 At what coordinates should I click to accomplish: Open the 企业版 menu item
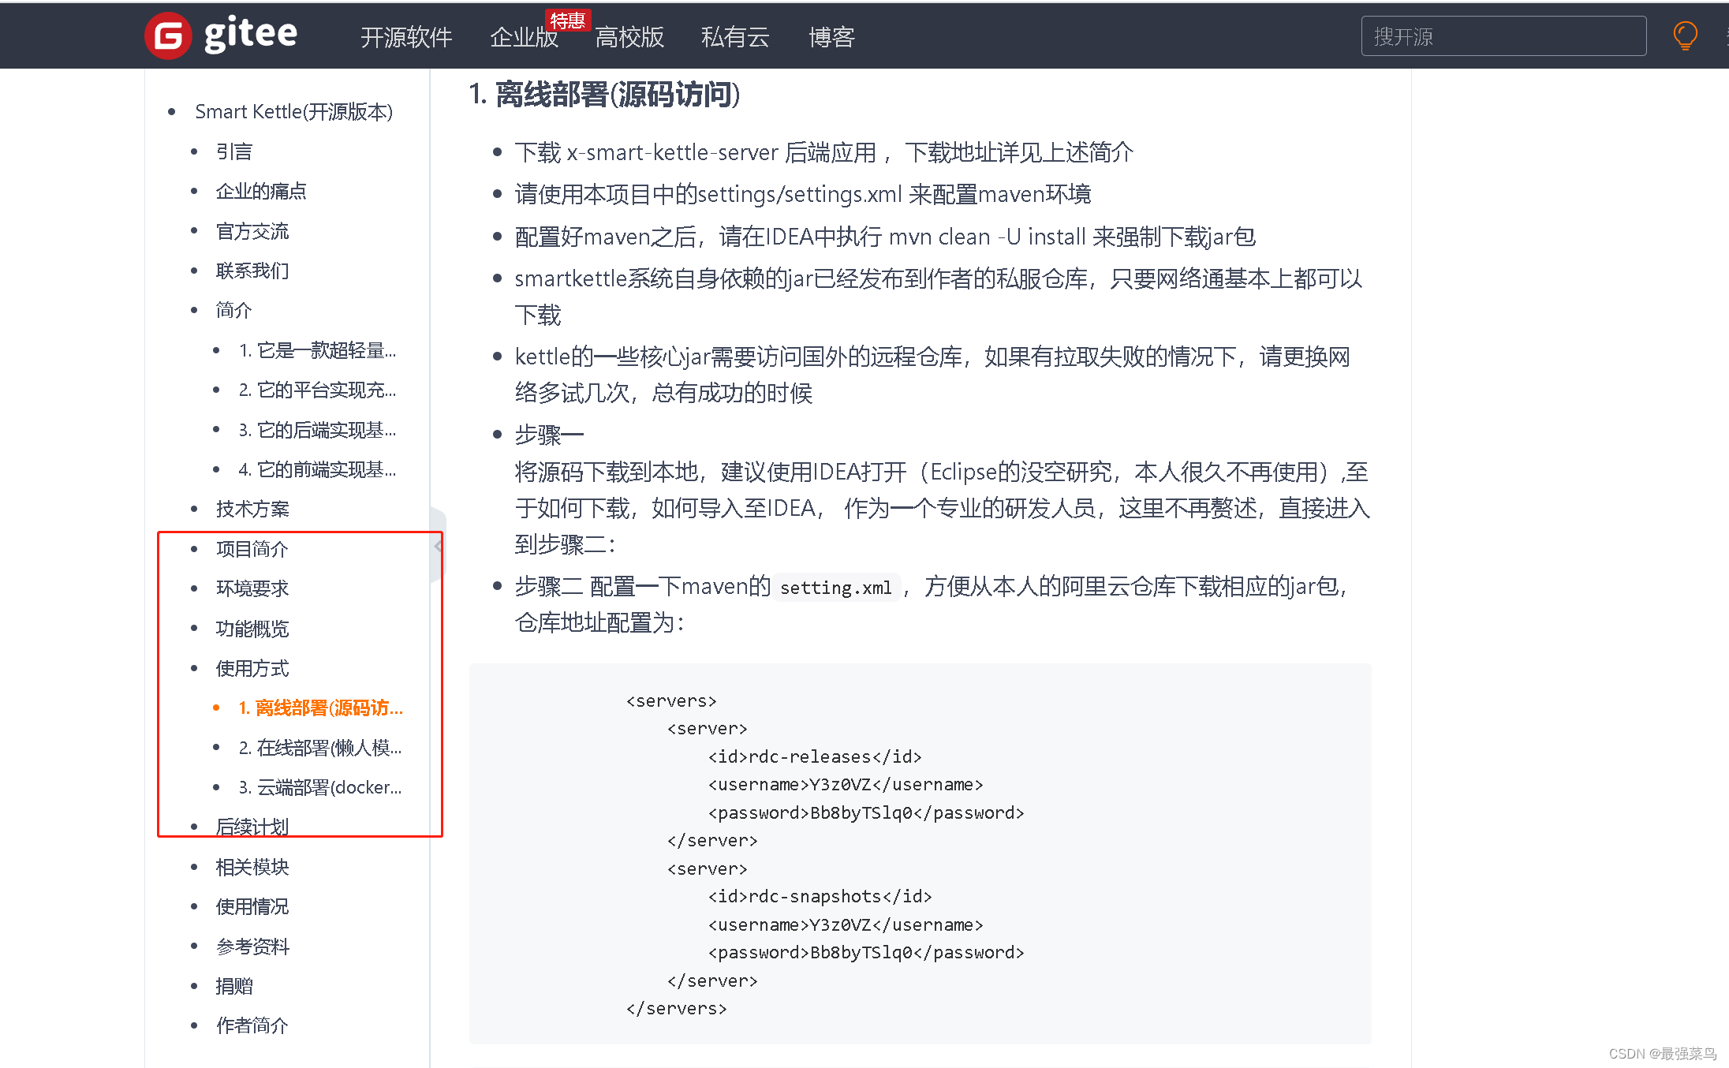[x=524, y=37]
